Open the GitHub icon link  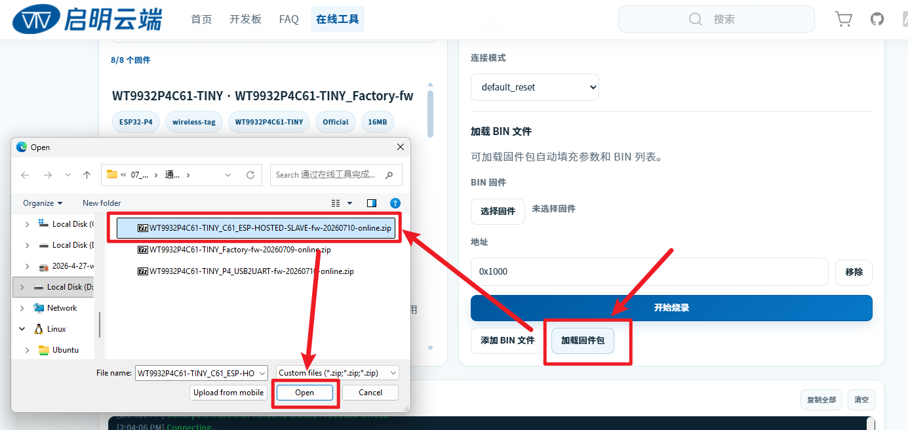point(877,19)
